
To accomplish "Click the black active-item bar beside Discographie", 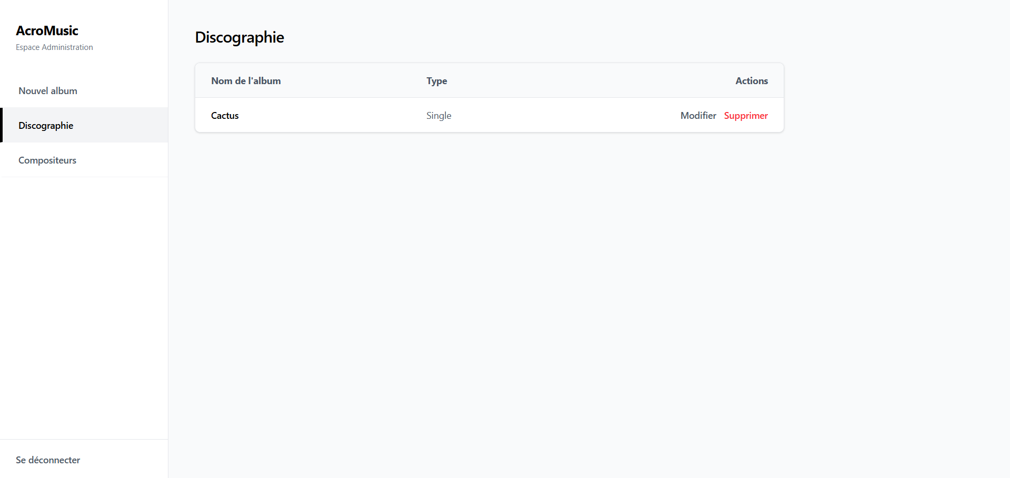I will tap(1, 125).
